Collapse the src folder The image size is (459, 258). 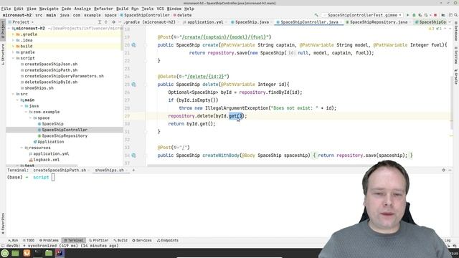tap(13, 94)
